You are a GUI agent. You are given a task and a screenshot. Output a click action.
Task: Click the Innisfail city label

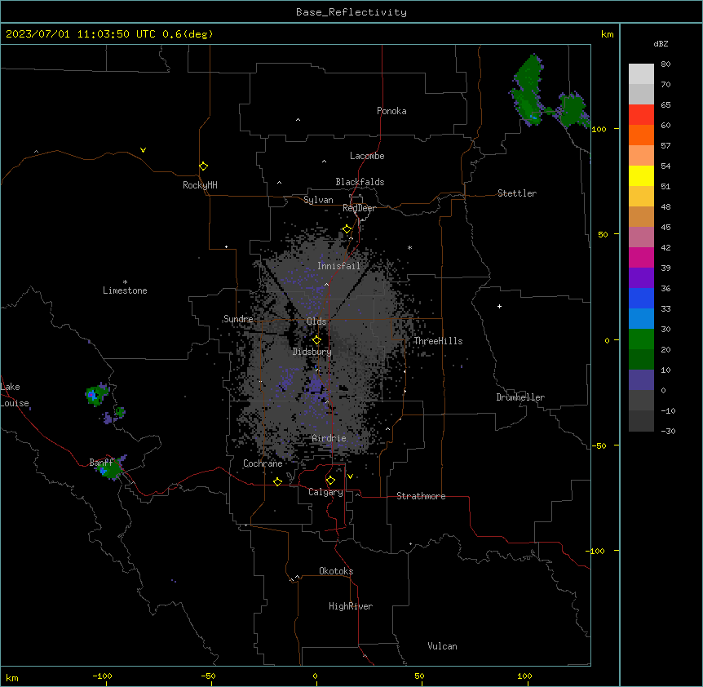(x=338, y=266)
